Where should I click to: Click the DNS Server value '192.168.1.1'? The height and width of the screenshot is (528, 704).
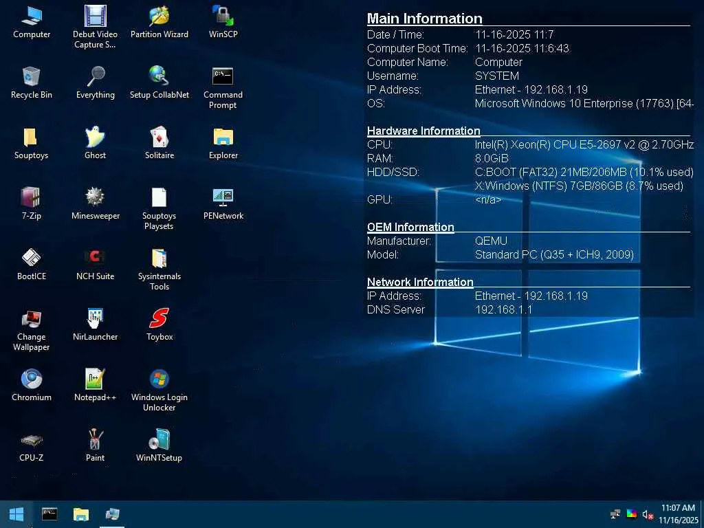coord(503,310)
